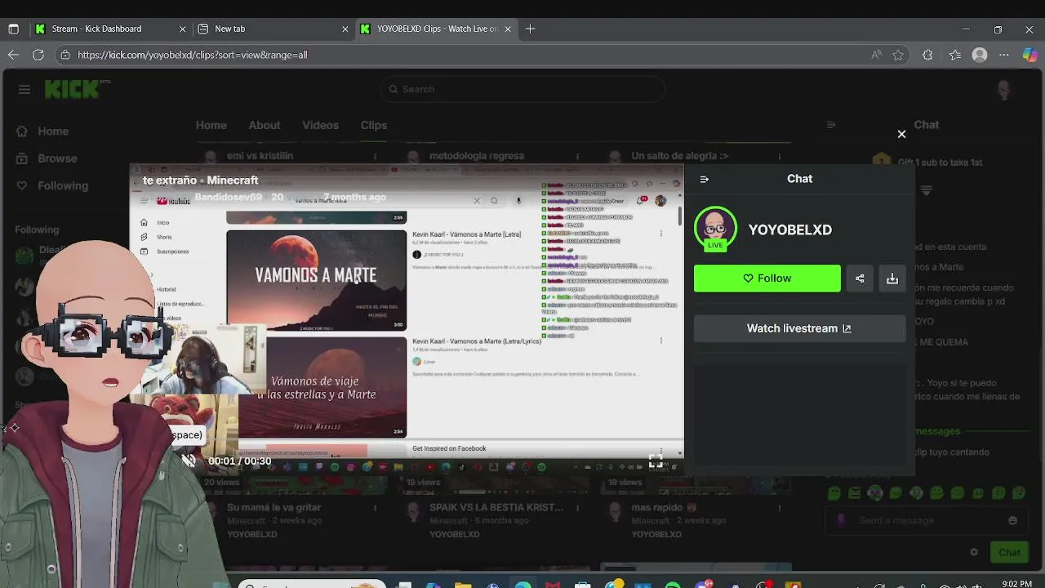Reload the page with the refresh icon
This screenshot has width=1045, height=588.
point(38,55)
